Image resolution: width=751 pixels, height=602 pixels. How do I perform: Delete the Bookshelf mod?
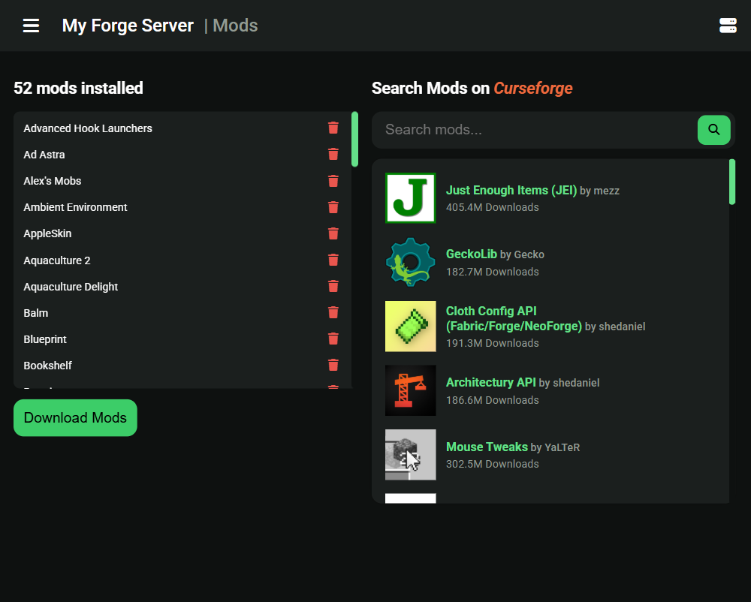[333, 366]
